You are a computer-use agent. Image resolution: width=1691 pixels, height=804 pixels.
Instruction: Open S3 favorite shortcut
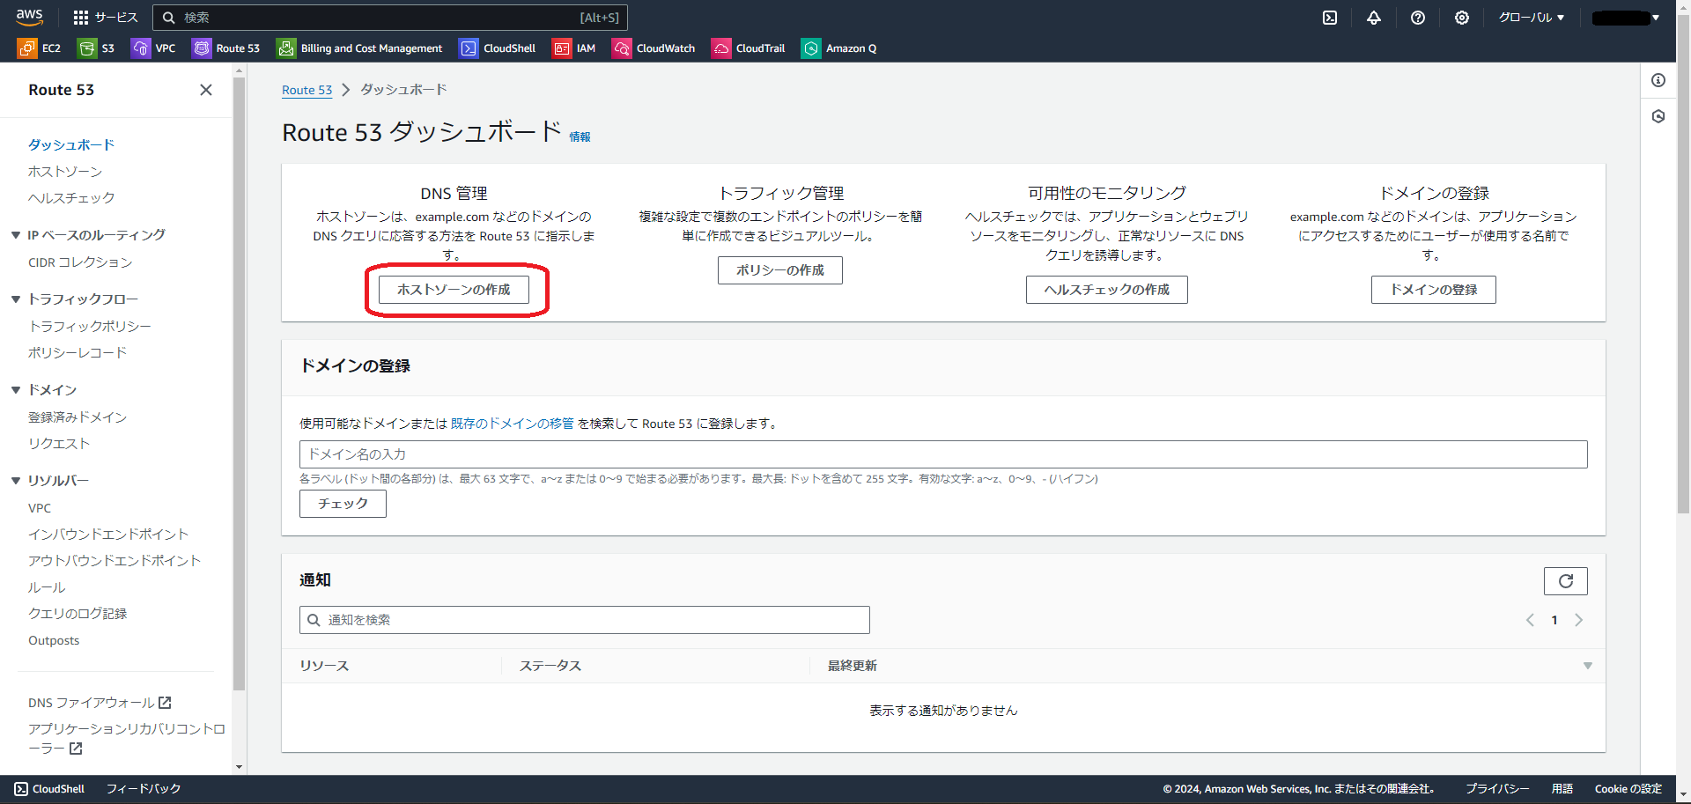[x=97, y=48]
